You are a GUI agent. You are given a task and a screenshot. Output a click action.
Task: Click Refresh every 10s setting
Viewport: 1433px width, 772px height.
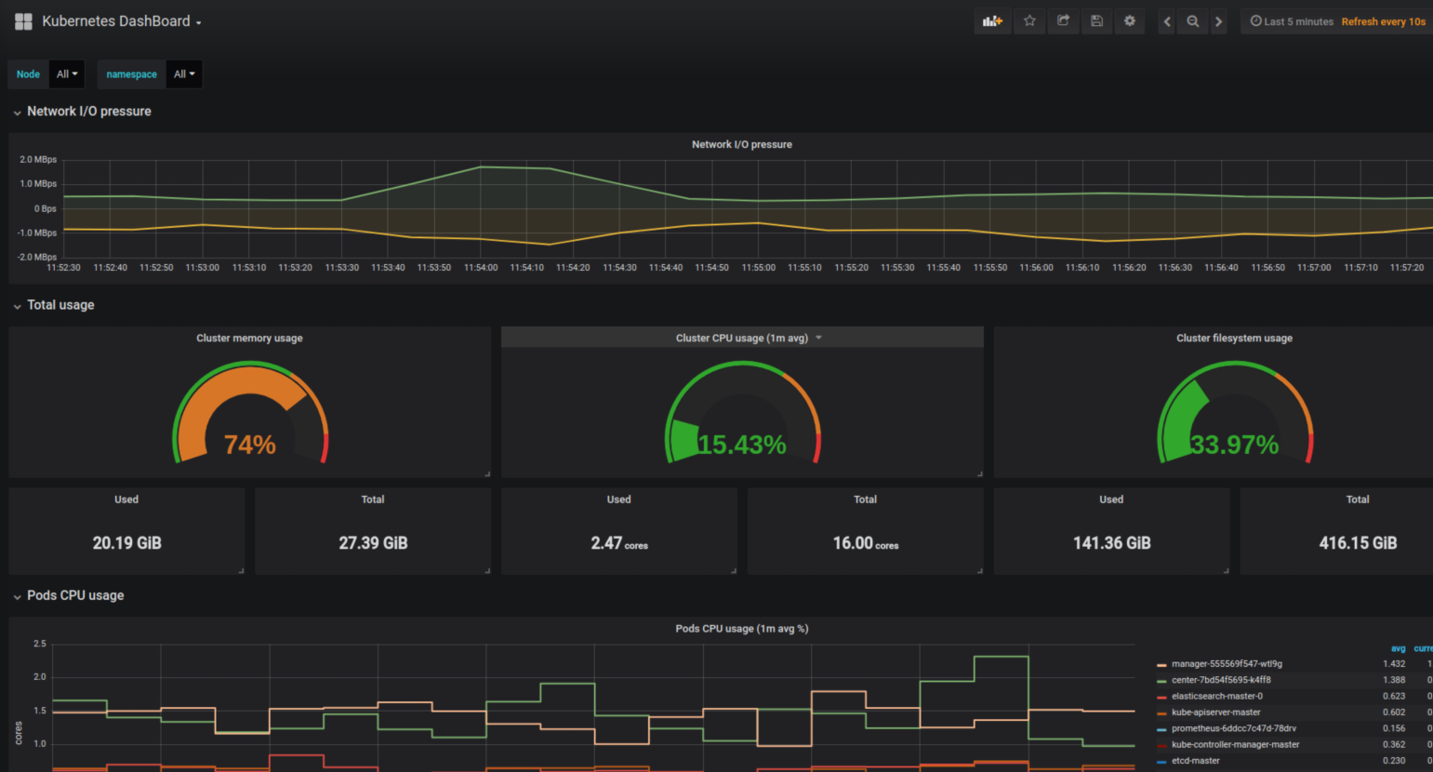1383,21
